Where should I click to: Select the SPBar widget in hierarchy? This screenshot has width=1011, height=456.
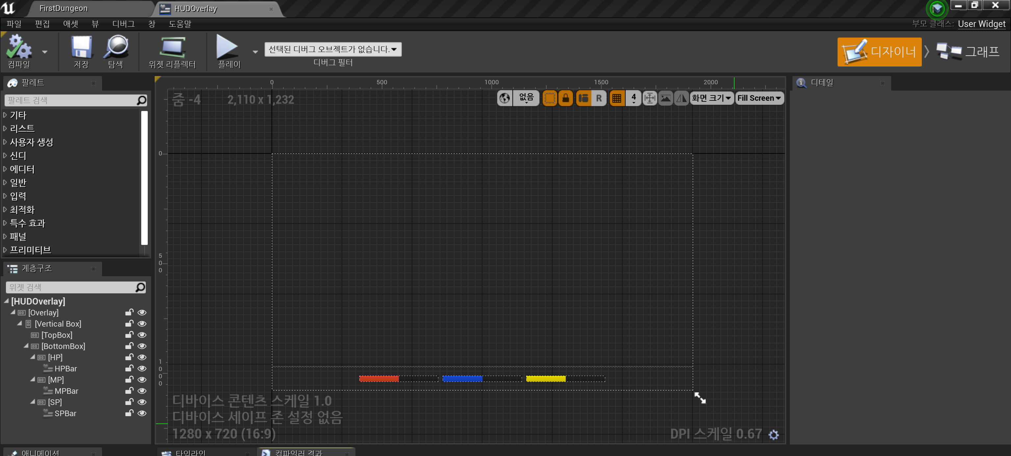pos(65,413)
